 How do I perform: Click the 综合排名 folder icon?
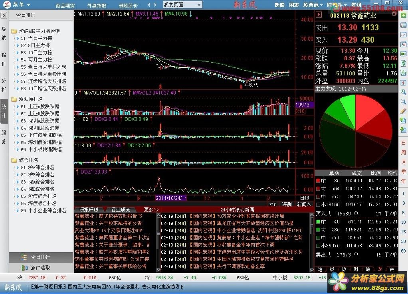pos(14,160)
